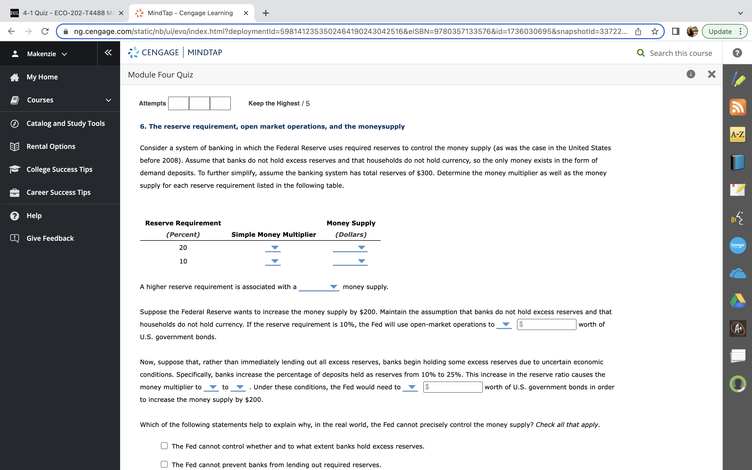
Task: Check 'Fed cannot prevent banks lending' box
Action: pyautogui.click(x=164, y=464)
